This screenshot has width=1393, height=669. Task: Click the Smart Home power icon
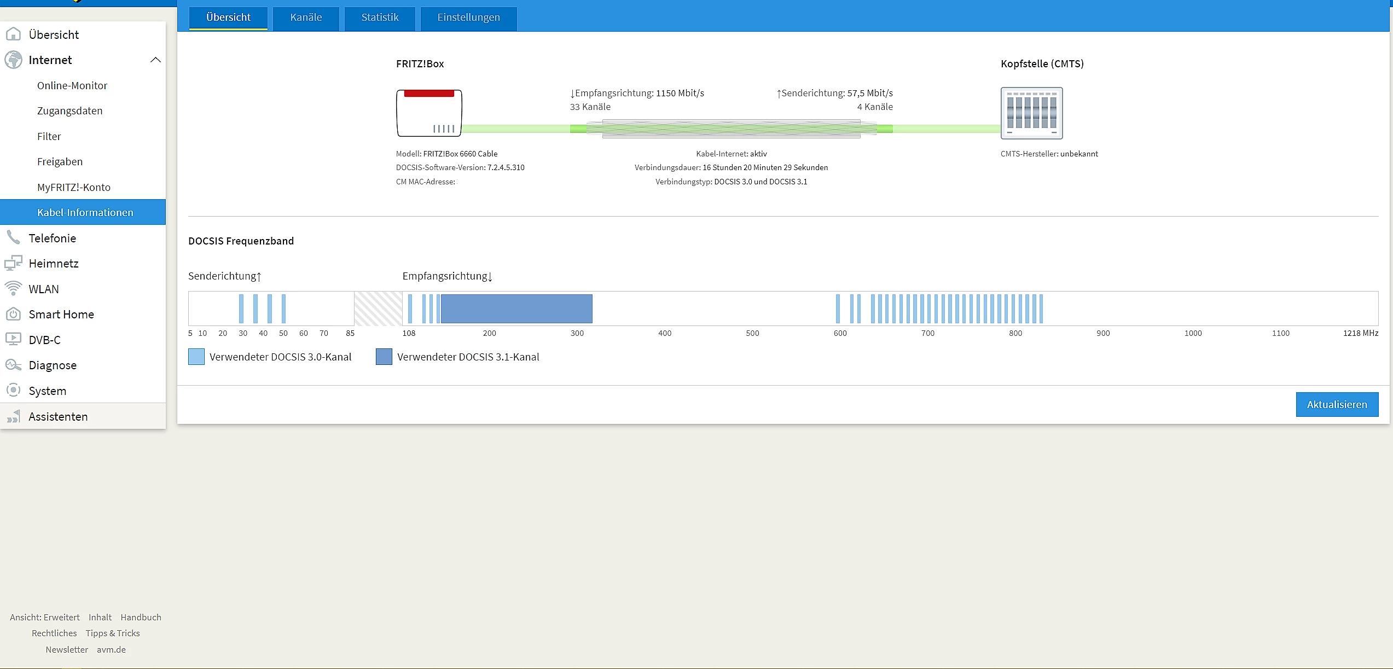(x=13, y=314)
